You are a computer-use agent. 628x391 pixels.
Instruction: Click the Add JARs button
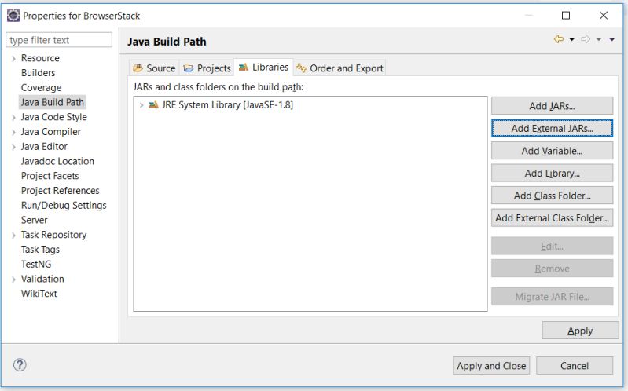click(x=552, y=106)
